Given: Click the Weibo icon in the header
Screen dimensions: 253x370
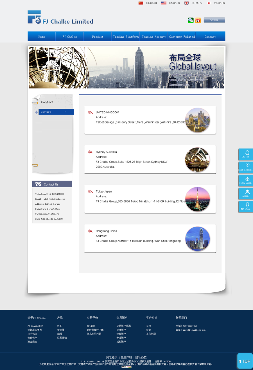Looking at the screenshot, I should pos(198,20).
